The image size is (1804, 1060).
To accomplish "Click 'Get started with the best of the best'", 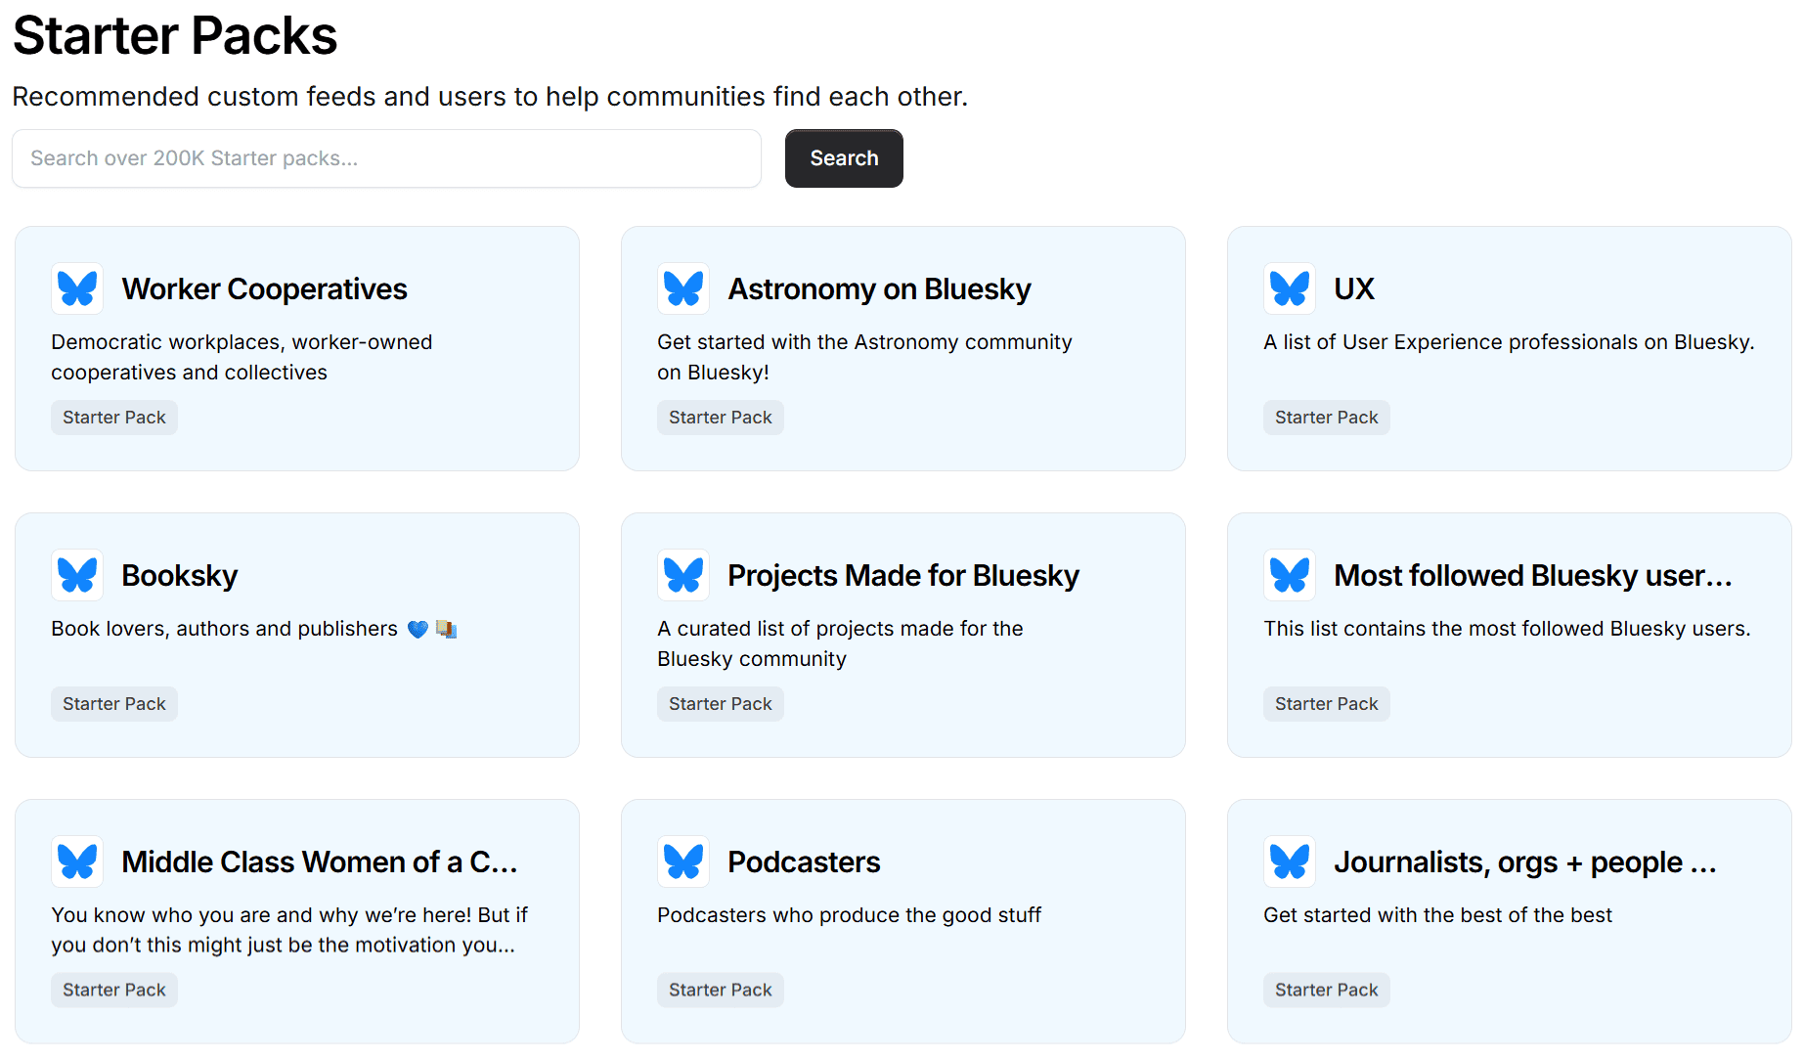I will click(1437, 915).
